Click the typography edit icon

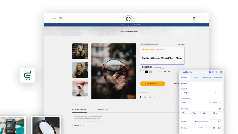(219, 103)
